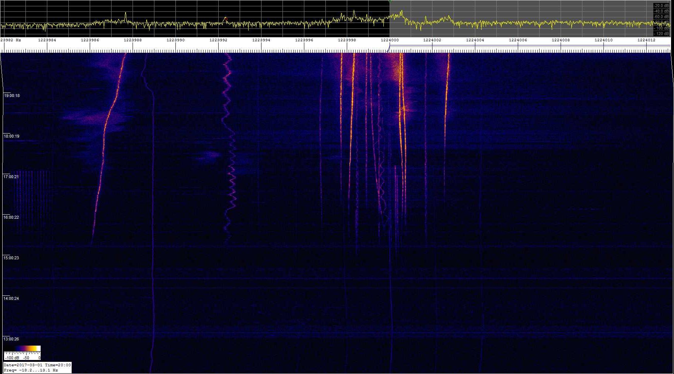Click the 1223990 frequency axis label

coord(176,40)
